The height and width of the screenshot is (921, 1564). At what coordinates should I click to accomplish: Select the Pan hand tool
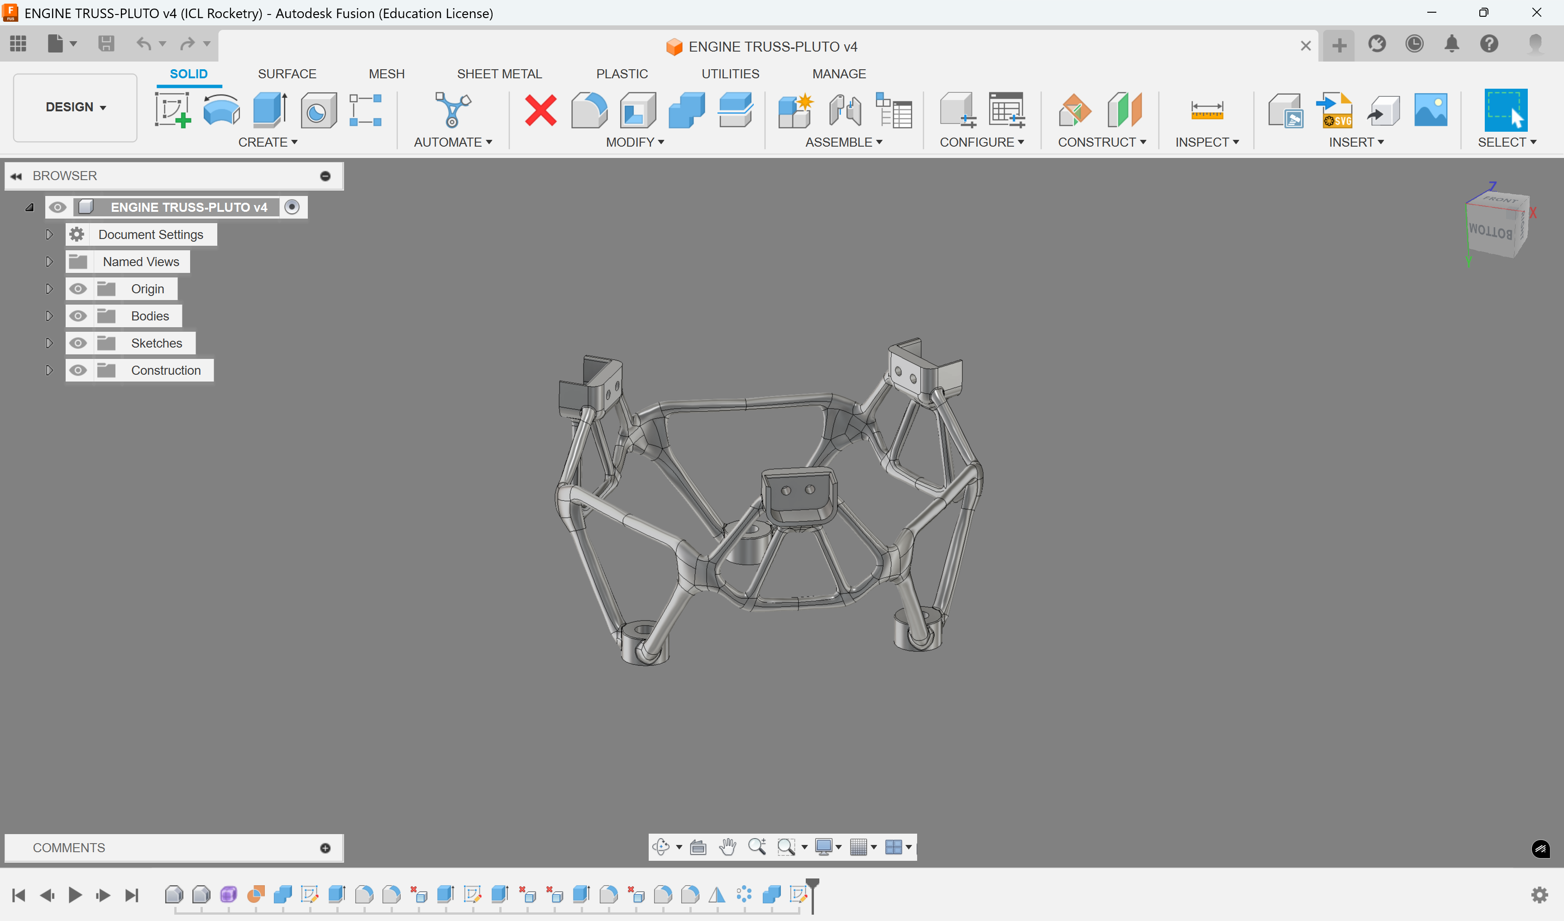(x=727, y=846)
